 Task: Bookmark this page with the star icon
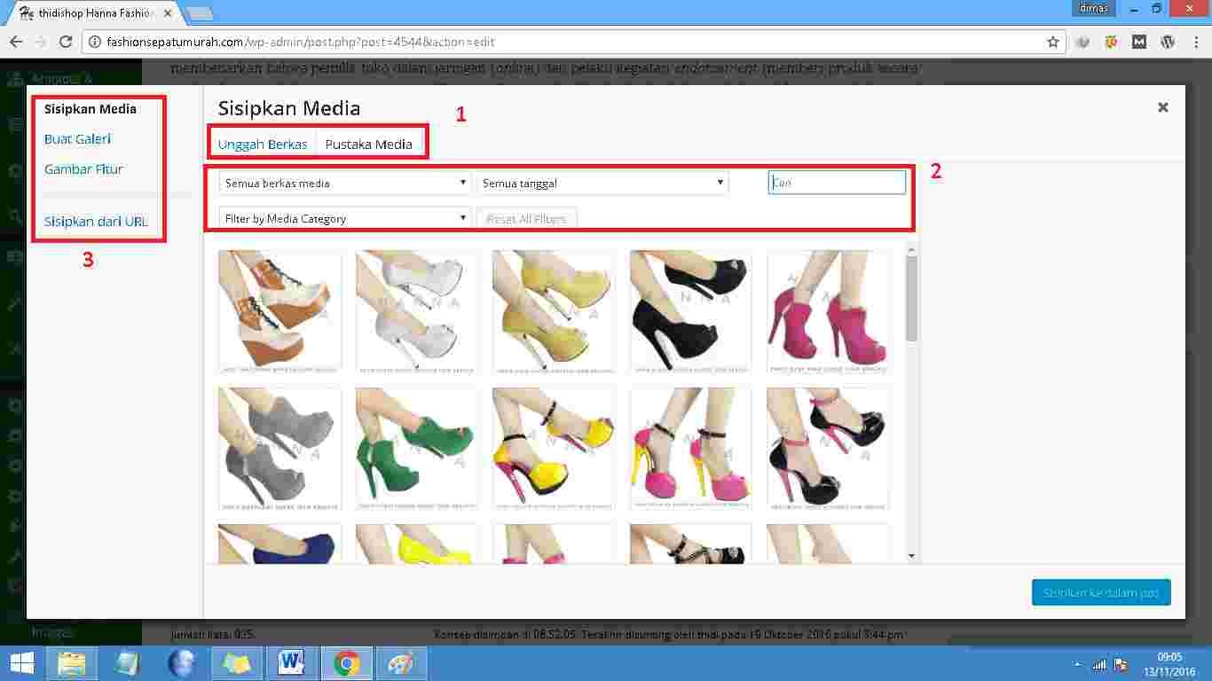[1053, 42]
